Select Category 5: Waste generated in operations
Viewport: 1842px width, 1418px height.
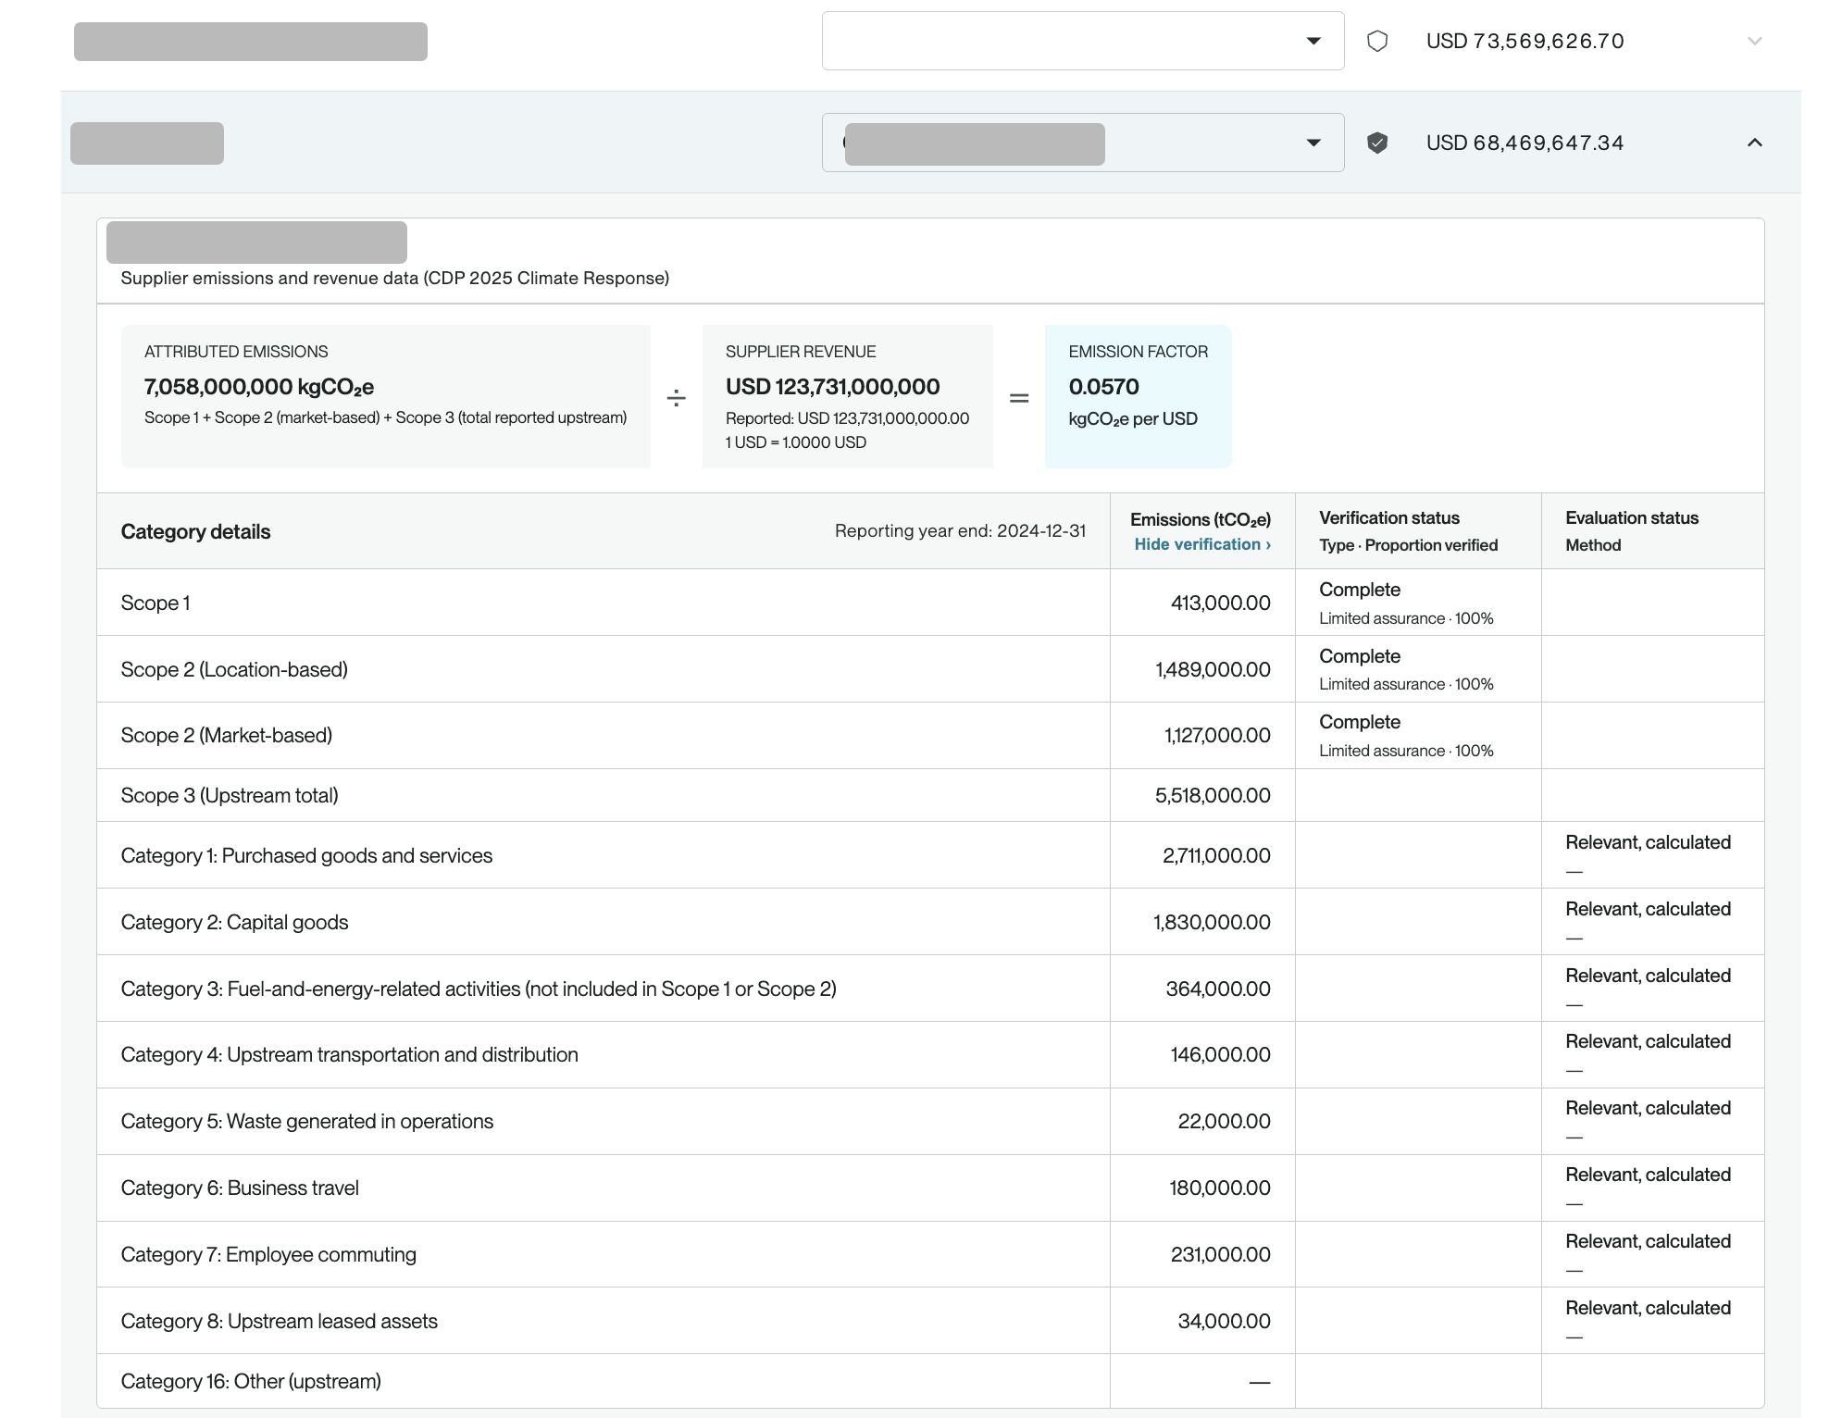tap(306, 1121)
